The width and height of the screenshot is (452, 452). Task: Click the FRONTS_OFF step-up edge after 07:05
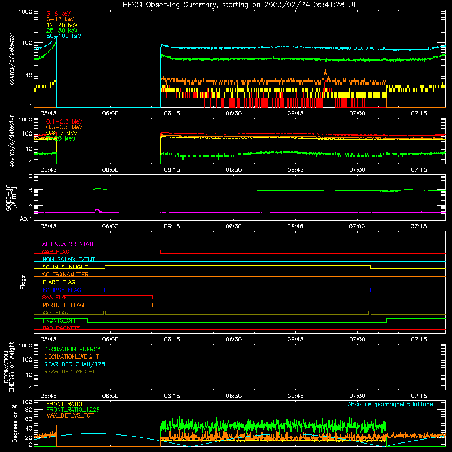click(386, 320)
